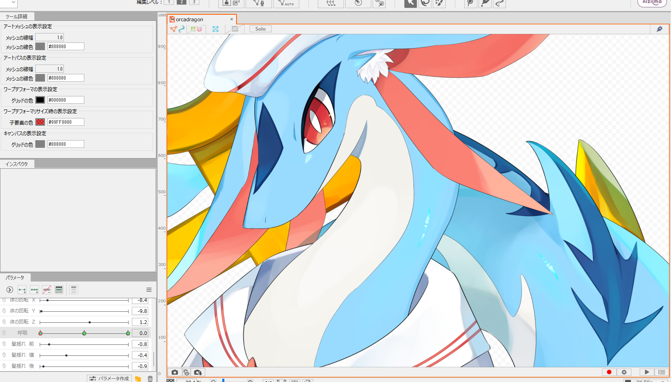The width and height of the screenshot is (671, 382).
Task: Click the circled arrow in parameter toolbar
Action: [x=10, y=290]
